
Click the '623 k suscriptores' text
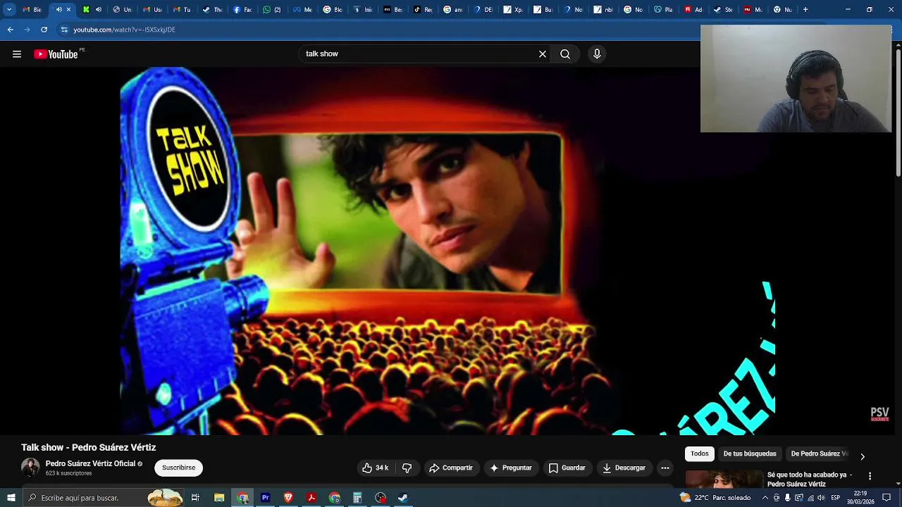[x=69, y=473]
